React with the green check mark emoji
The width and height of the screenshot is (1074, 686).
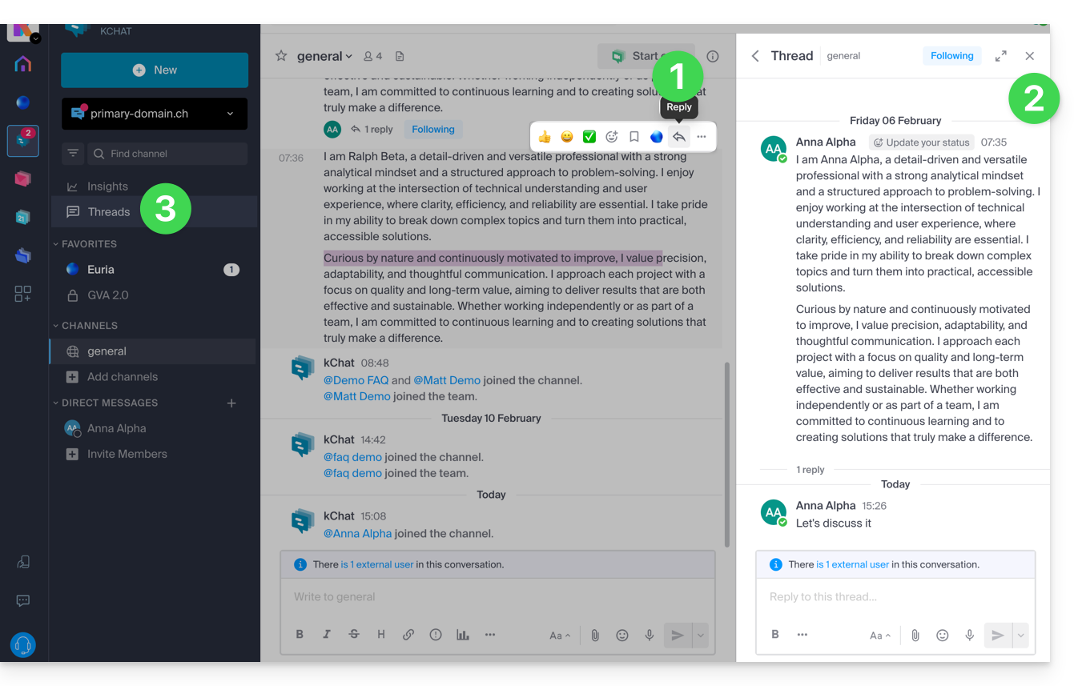[589, 137]
